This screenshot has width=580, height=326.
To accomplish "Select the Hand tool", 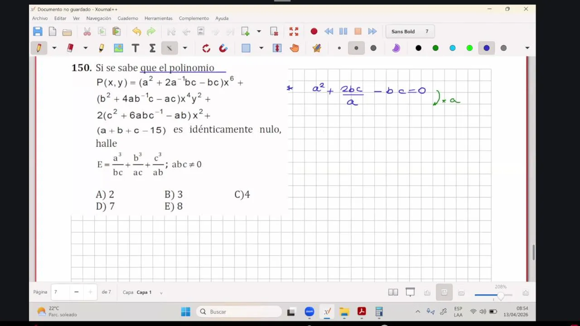I will pos(295,48).
